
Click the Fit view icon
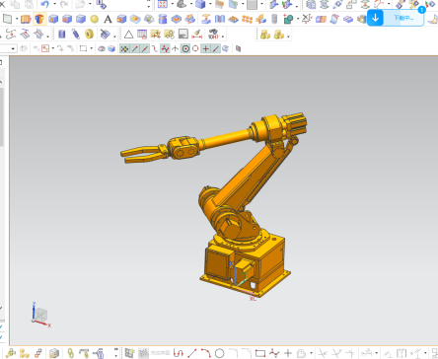pyautogui.click(x=163, y=4)
